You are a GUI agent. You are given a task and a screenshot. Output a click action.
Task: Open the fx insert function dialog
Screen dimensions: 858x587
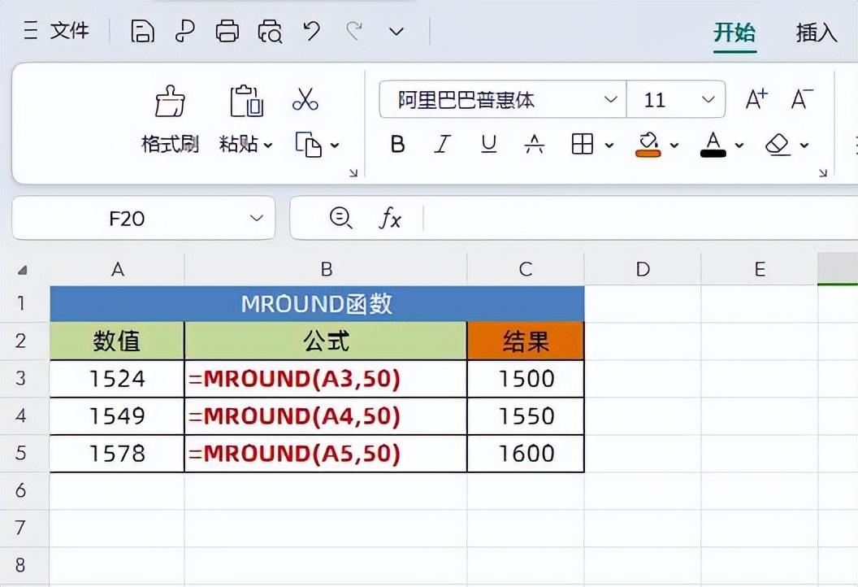coord(390,219)
